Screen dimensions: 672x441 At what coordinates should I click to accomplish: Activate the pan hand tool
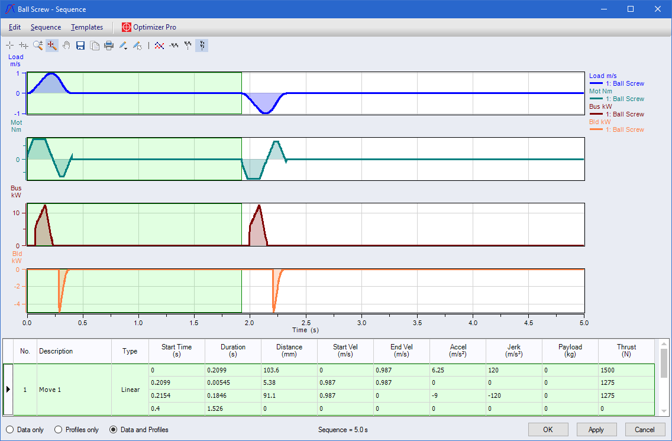tap(66, 45)
